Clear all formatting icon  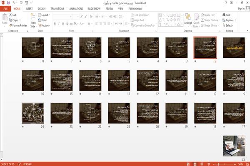pyautogui.click(x=91, y=17)
